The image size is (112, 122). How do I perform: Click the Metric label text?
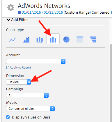coord(12,103)
